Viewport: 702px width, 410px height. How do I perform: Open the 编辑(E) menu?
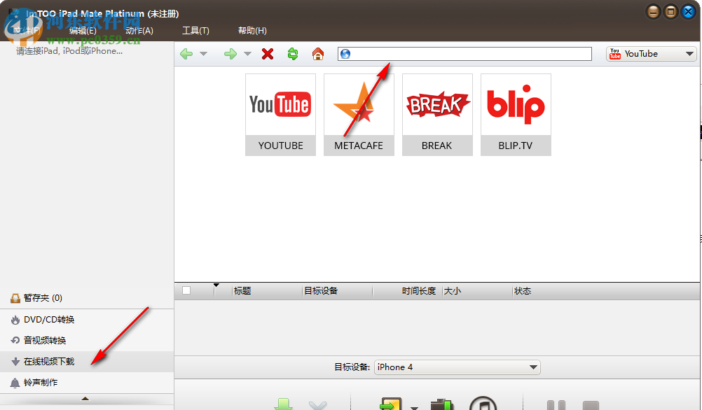[83, 30]
